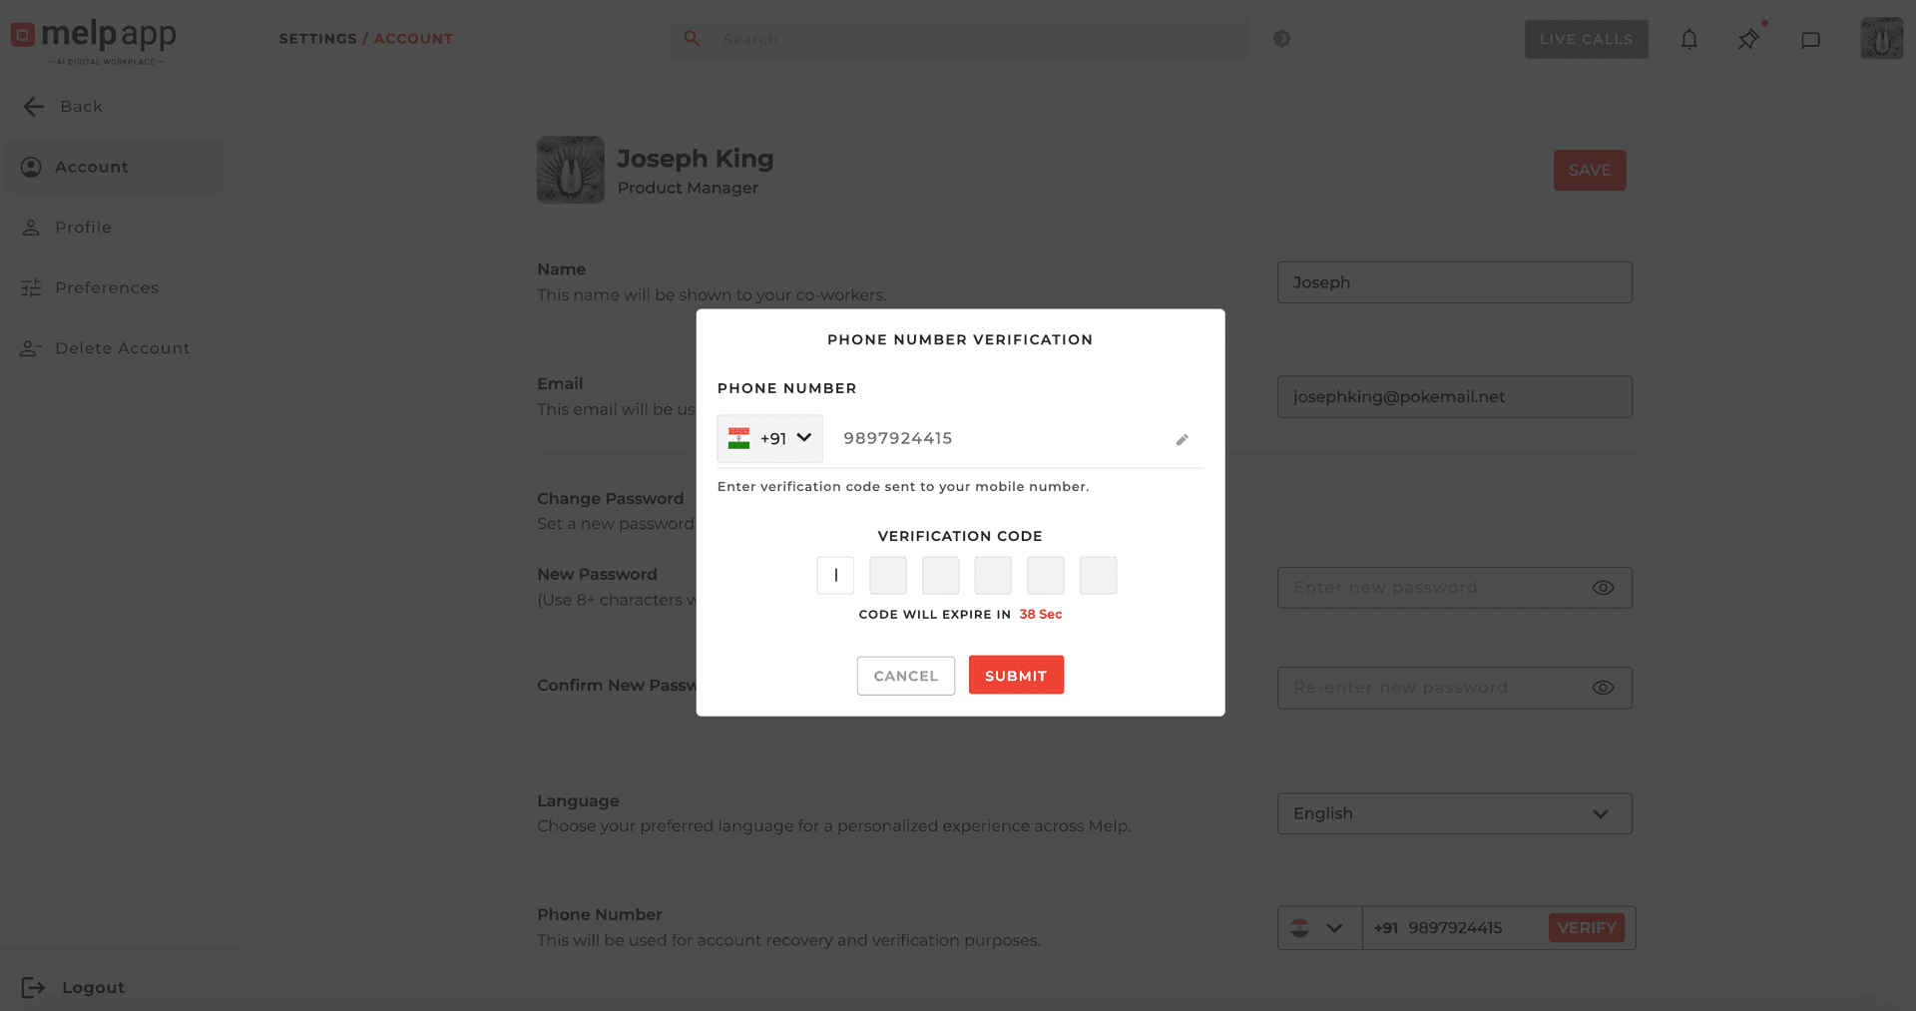Cancel the phone number verification

pyautogui.click(x=905, y=675)
